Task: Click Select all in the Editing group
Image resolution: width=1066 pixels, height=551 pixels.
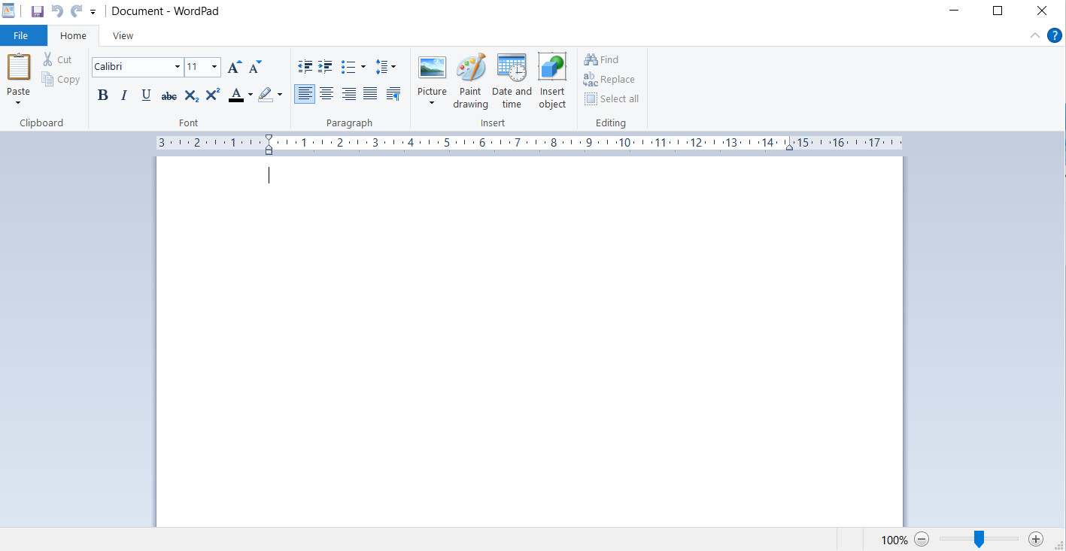Action: [612, 98]
